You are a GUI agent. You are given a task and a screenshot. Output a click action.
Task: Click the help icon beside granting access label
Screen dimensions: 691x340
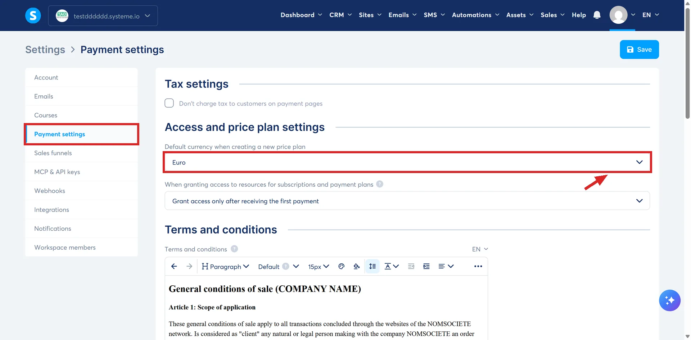click(380, 184)
